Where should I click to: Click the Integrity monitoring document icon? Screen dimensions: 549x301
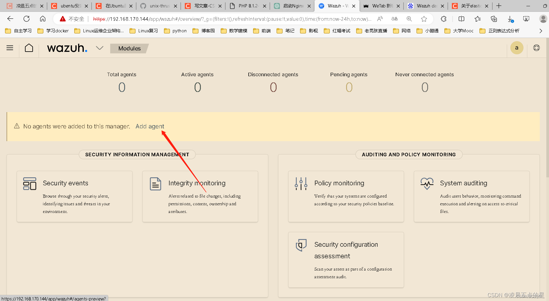[x=155, y=184]
